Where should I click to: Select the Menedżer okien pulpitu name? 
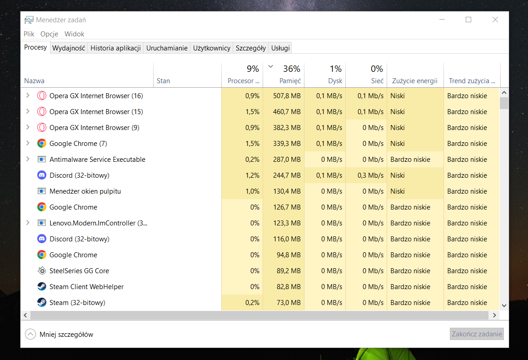point(85,191)
